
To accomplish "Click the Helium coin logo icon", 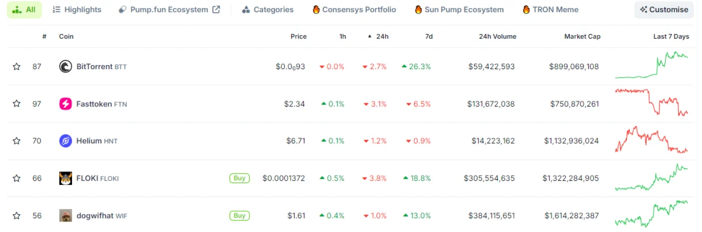I will tap(66, 141).
